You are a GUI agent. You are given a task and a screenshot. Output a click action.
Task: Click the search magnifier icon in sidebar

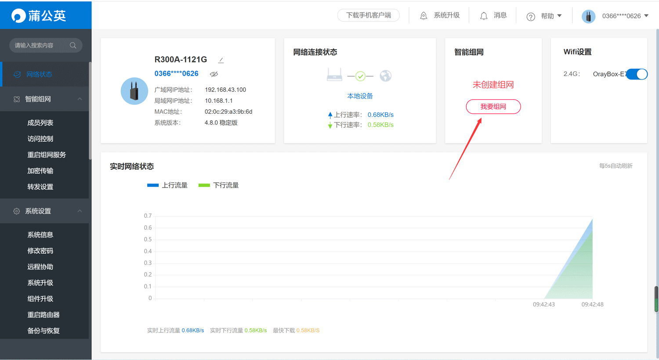73,45
